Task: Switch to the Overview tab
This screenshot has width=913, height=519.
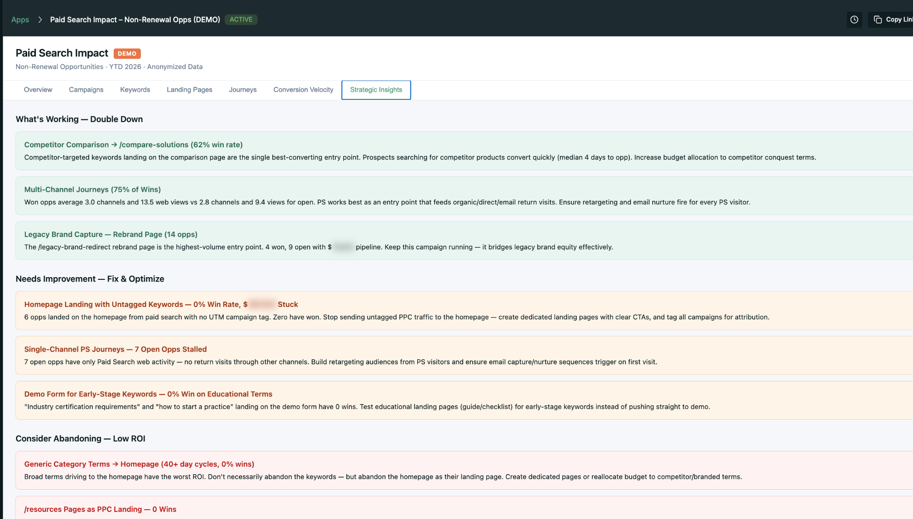Action: [x=38, y=90]
